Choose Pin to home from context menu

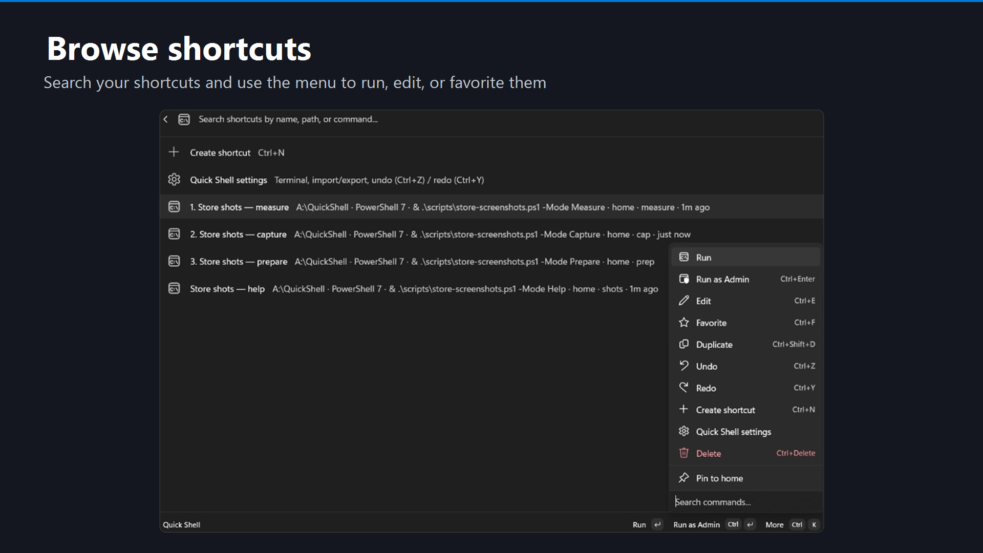(746, 478)
